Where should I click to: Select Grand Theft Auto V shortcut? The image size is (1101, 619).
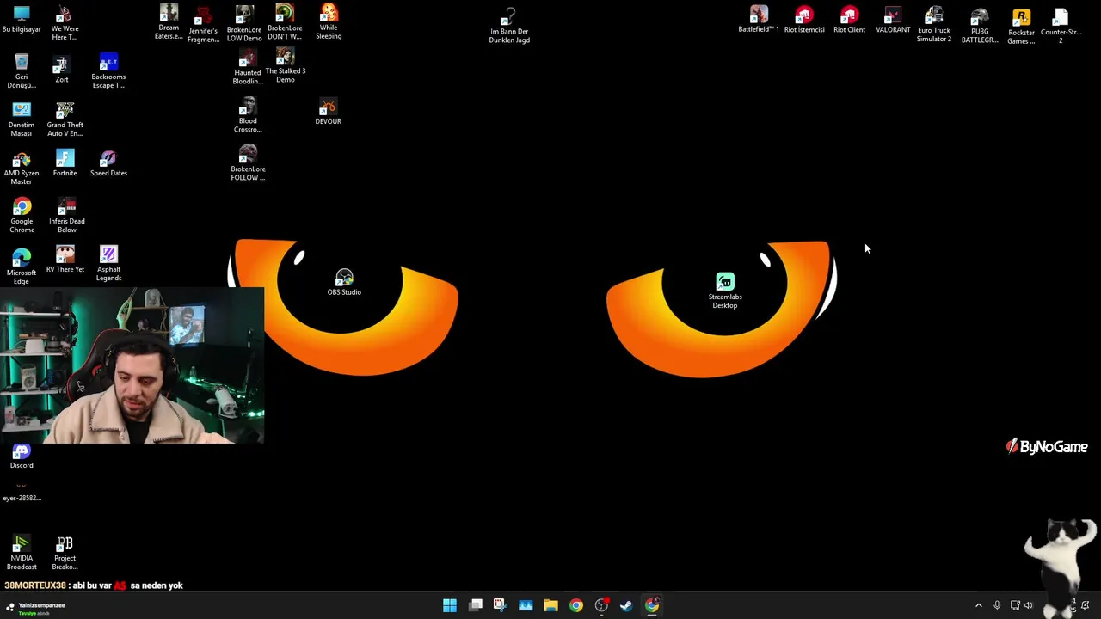tap(65, 119)
